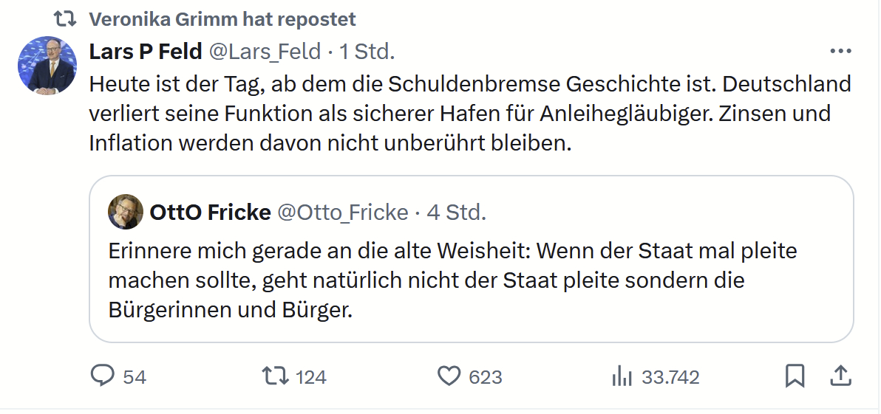Click the OttO Fricke display name

click(x=210, y=213)
